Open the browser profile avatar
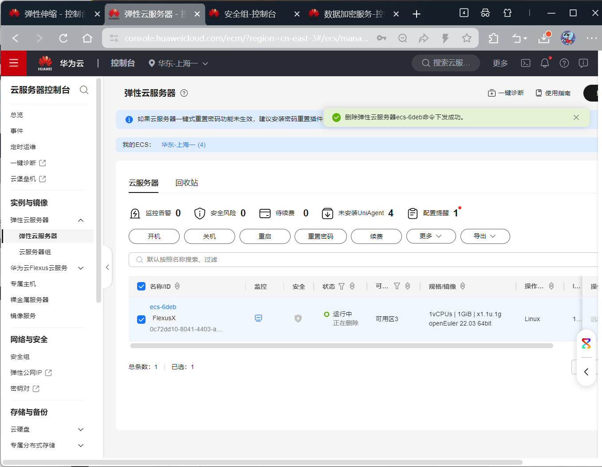This screenshot has height=467, width=602. [x=568, y=38]
